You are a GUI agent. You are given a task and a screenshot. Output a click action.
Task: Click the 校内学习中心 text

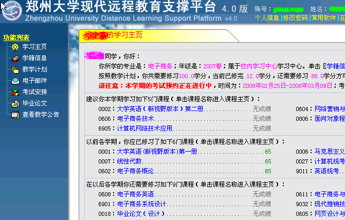(259, 66)
